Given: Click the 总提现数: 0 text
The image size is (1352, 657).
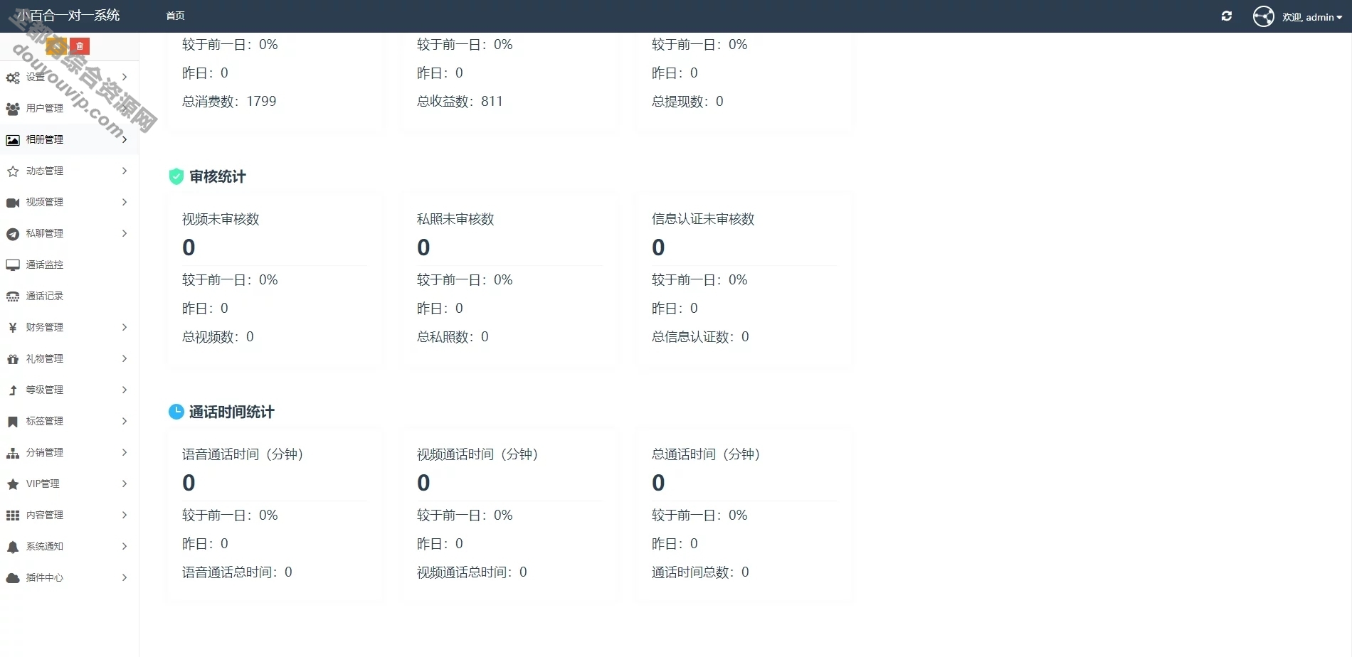Looking at the screenshot, I should click(687, 102).
